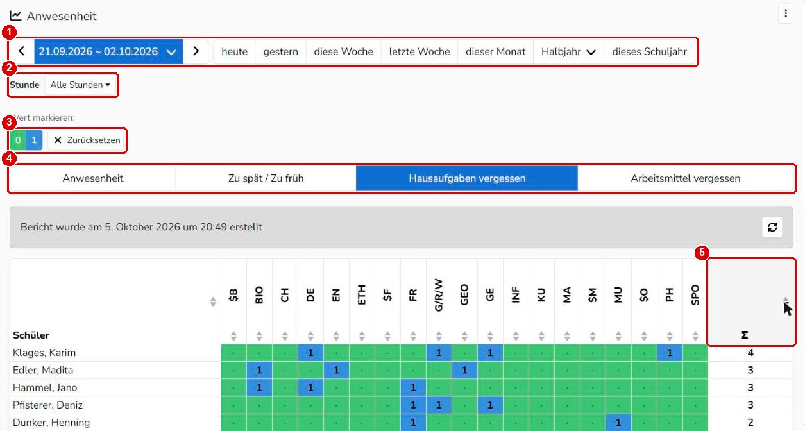The height and width of the screenshot is (431, 805).
Task: Switch to the Zu spät / Zu früh tab
Action: pyautogui.click(x=266, y=178)
